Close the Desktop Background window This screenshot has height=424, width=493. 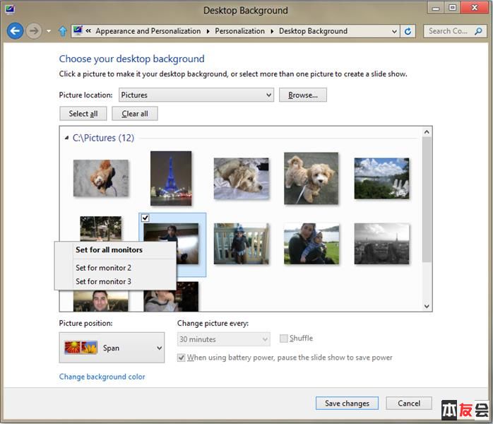pos(475,8)
